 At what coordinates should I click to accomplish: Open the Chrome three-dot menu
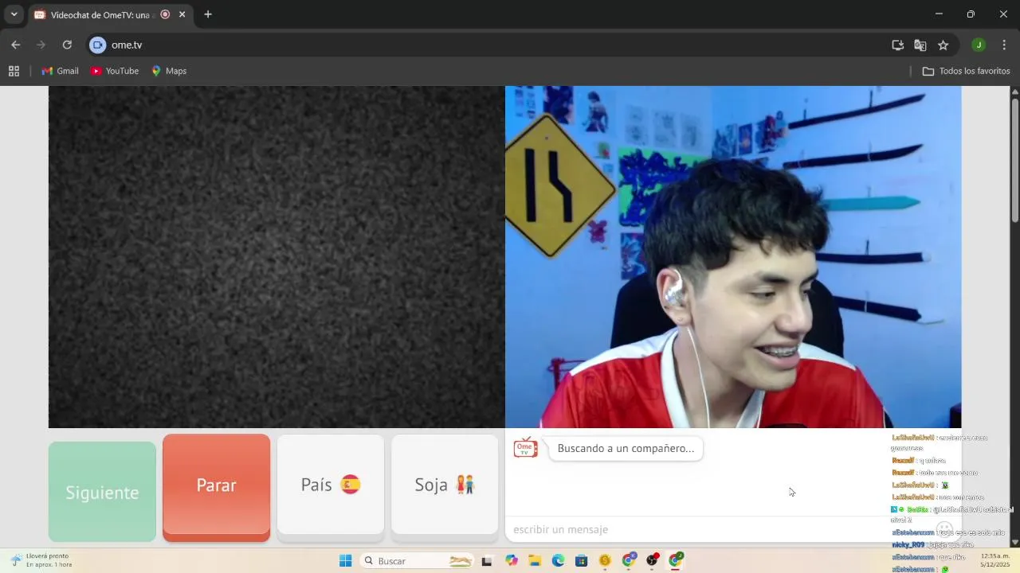pos(1004,45)
